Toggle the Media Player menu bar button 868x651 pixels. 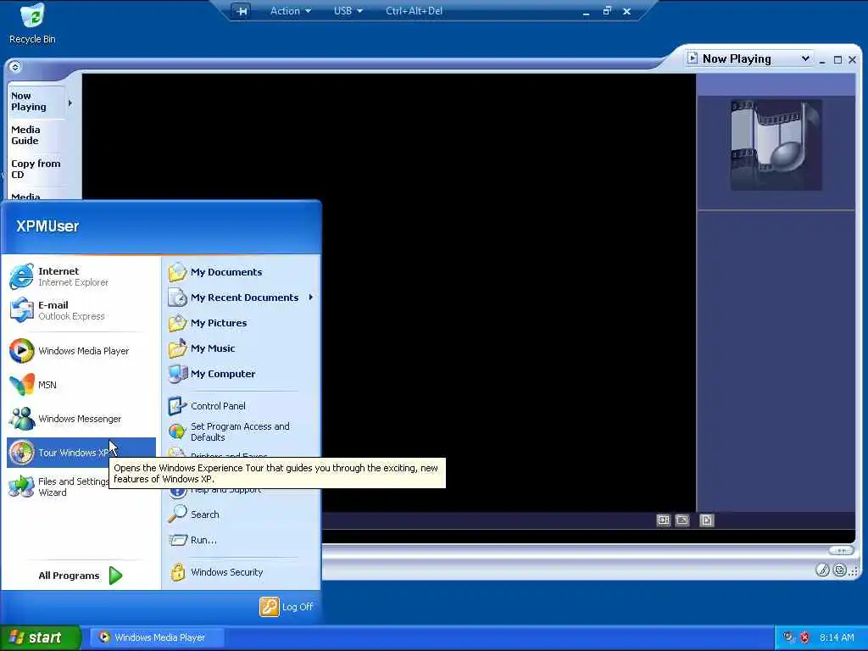(x=15, y=67)
